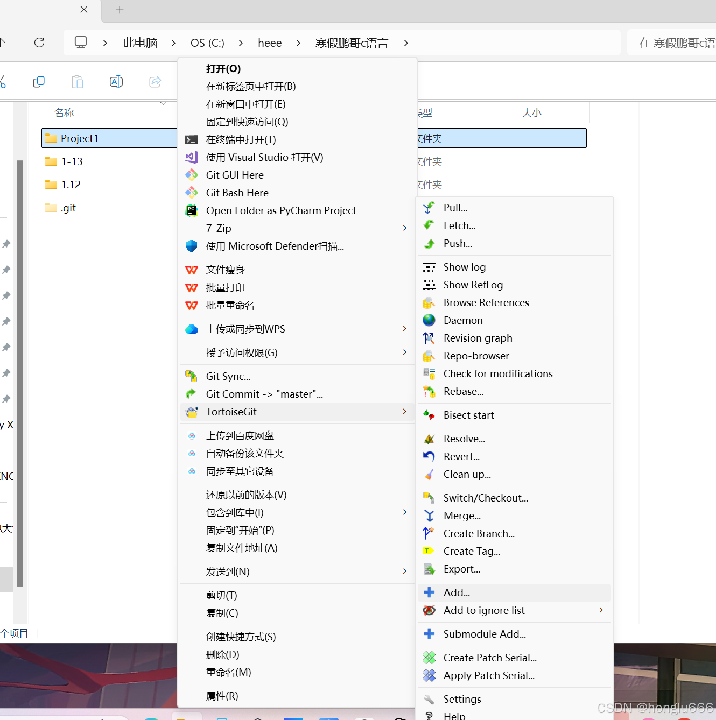Expand the TortoiseGit submenu arrow
Viewport: 716px width, 720px height.
tap(405, 412)
